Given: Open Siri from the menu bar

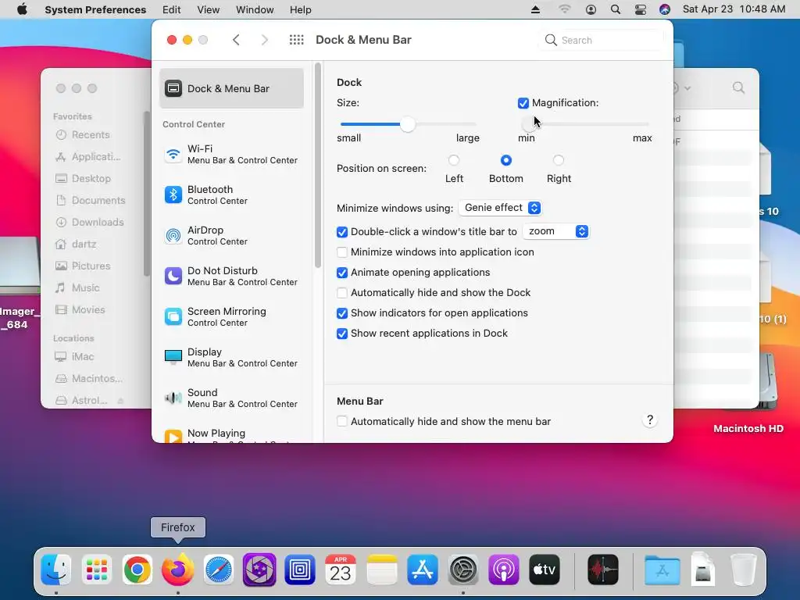Looking at the screenshot, I should (665, 9).
